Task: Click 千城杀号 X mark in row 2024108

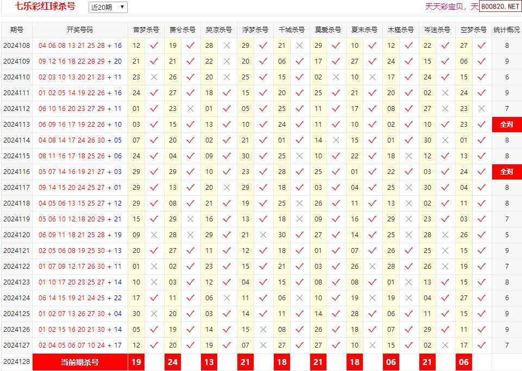Action: click(x=300, y=46)
